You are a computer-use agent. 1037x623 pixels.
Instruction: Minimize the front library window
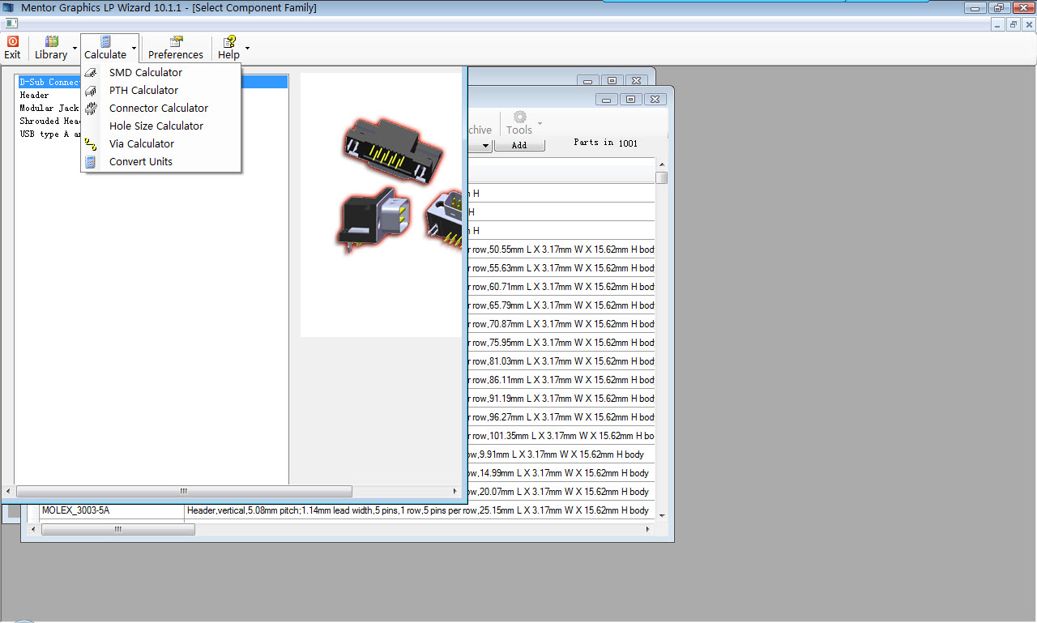607,100
